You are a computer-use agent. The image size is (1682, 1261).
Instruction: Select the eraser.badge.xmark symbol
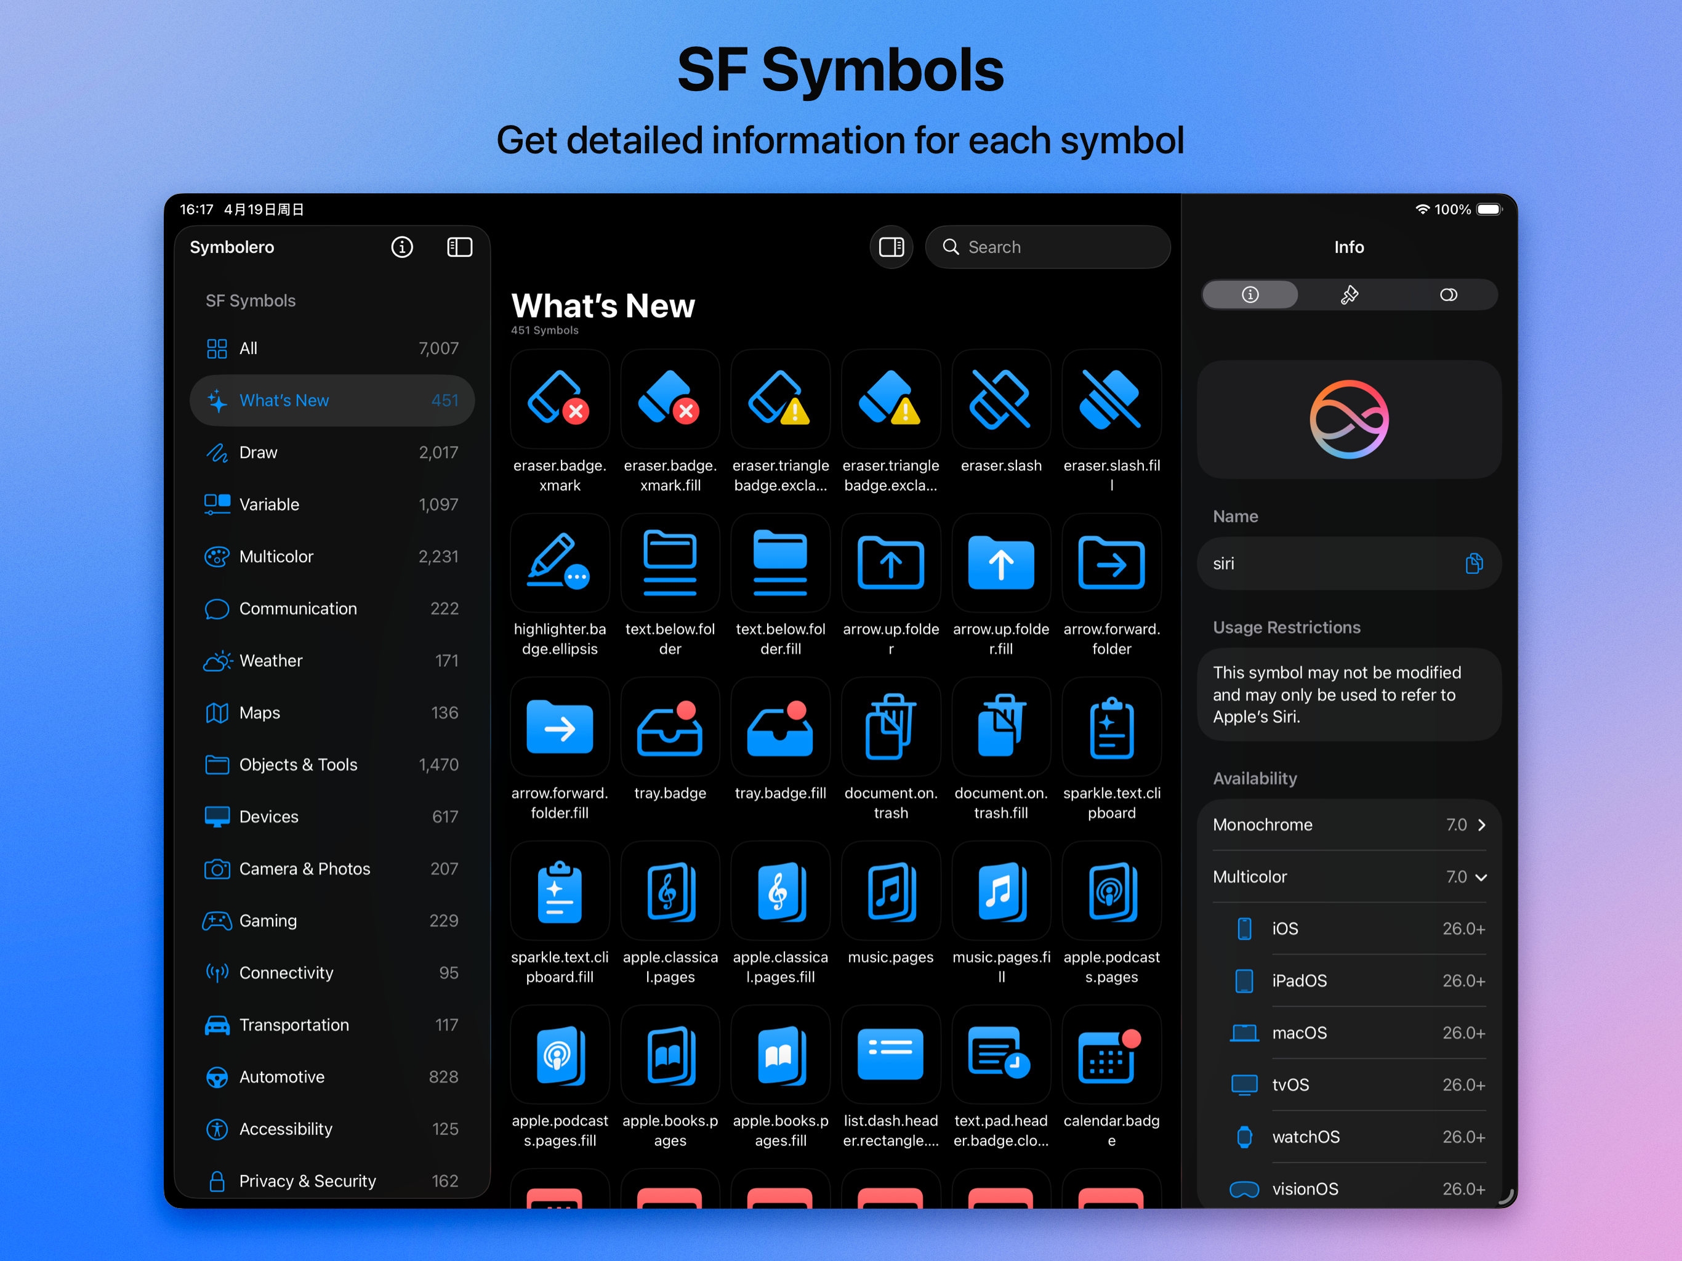click(560, 398)
